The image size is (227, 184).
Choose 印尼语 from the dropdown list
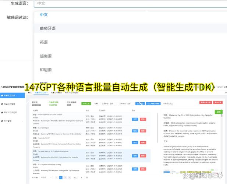click(46, 70)
